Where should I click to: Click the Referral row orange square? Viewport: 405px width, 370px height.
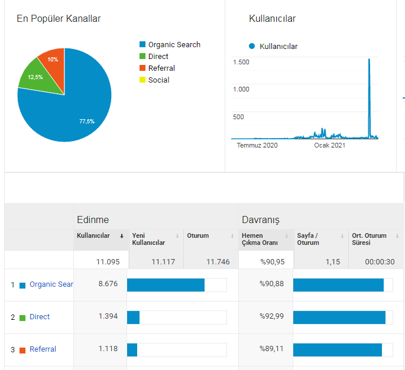pos(22,351)
